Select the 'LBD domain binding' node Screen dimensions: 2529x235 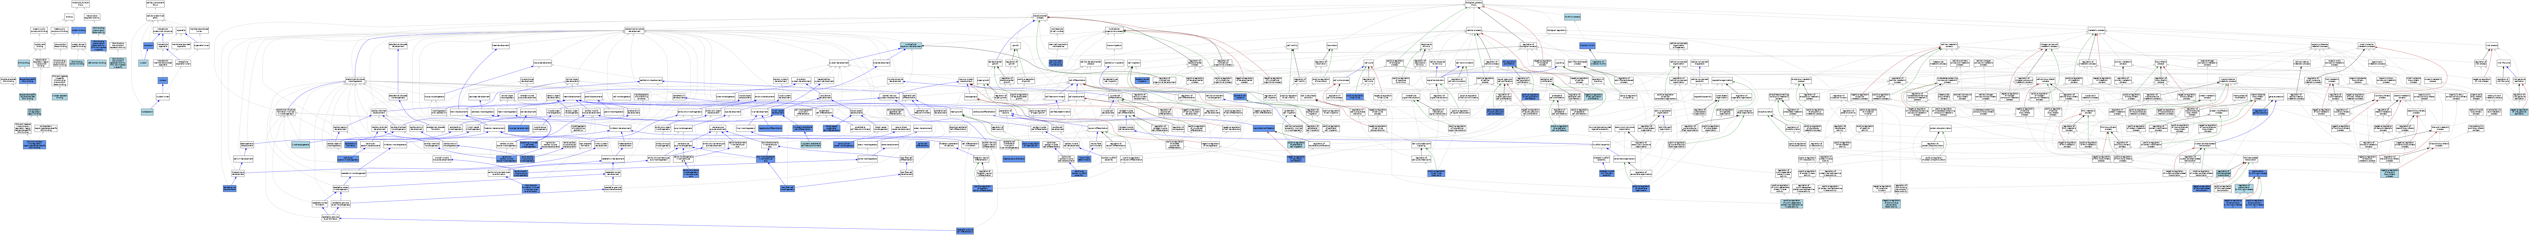click(97, 63)
